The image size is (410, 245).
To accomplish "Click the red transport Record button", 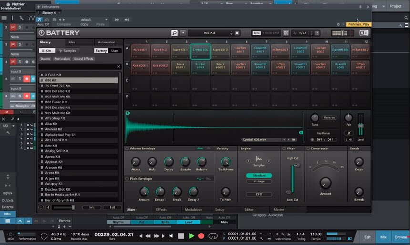I will [201, 236].
